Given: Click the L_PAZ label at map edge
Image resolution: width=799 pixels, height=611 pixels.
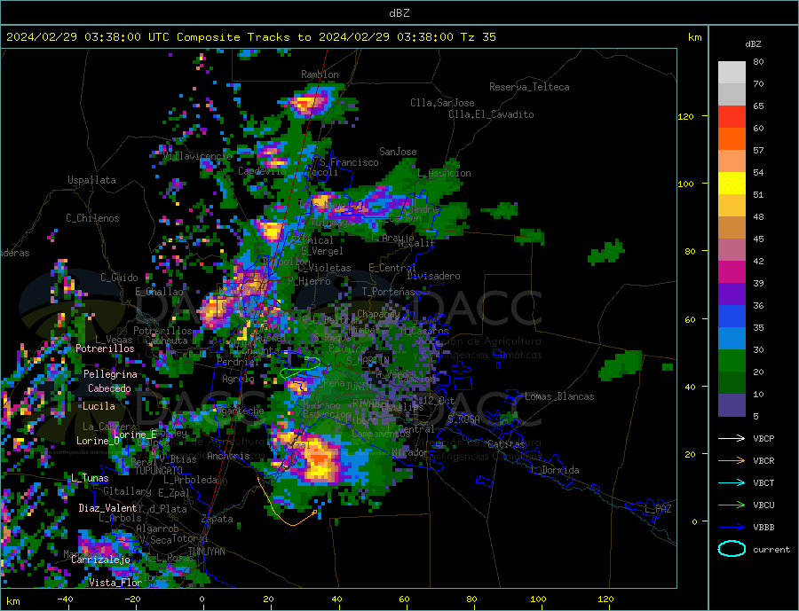Looking at the screenshot, I should pyautogui.click(x=658, y=509).
